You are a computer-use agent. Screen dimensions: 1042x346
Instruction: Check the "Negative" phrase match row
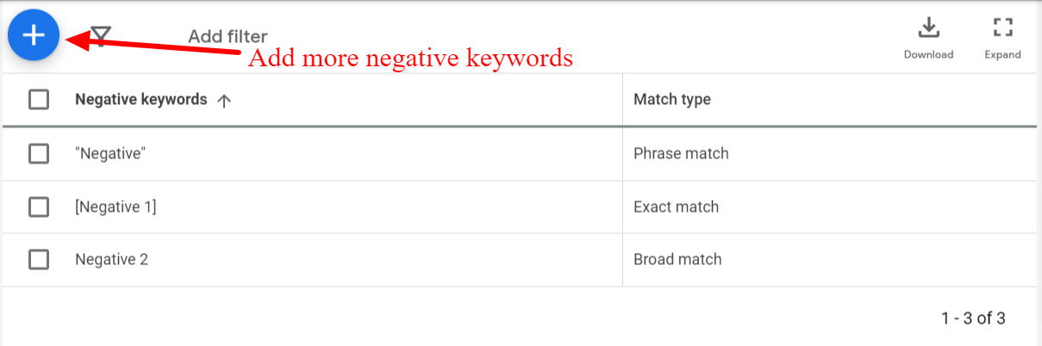[39, 153]
